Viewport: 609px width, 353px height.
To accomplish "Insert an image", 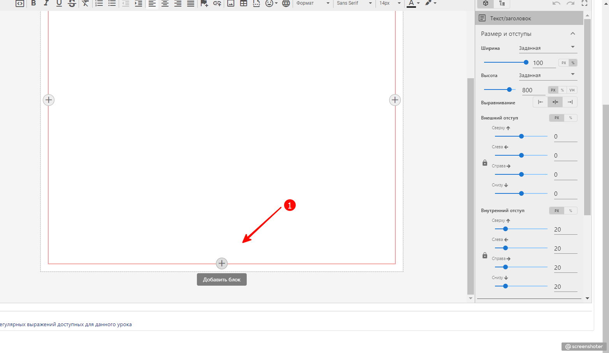I will pyautogui.click(x=231, y=4).
